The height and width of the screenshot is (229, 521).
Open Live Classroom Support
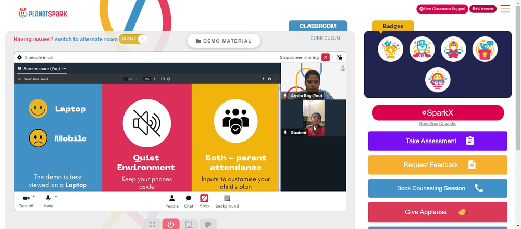click(442, 9)
